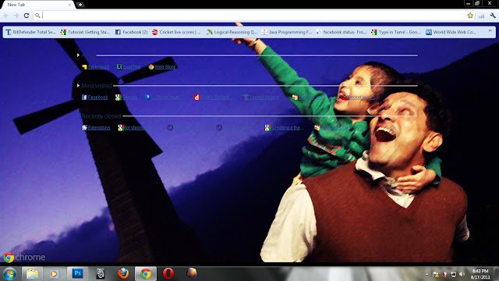
Task: Open a new tab with the plus button
Action: 80,5
